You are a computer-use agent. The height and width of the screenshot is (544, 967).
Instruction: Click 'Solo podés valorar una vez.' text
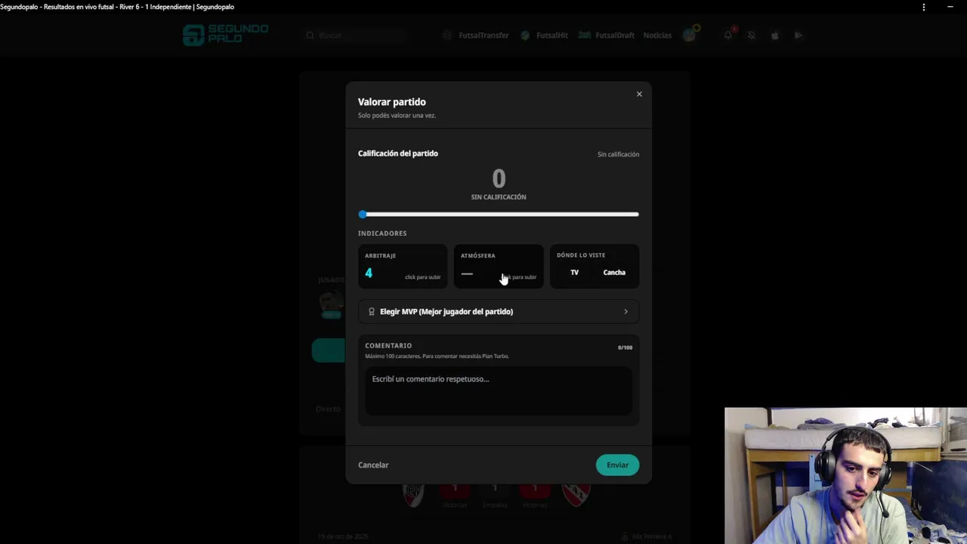pyautogui.click(x=397, y=116)
